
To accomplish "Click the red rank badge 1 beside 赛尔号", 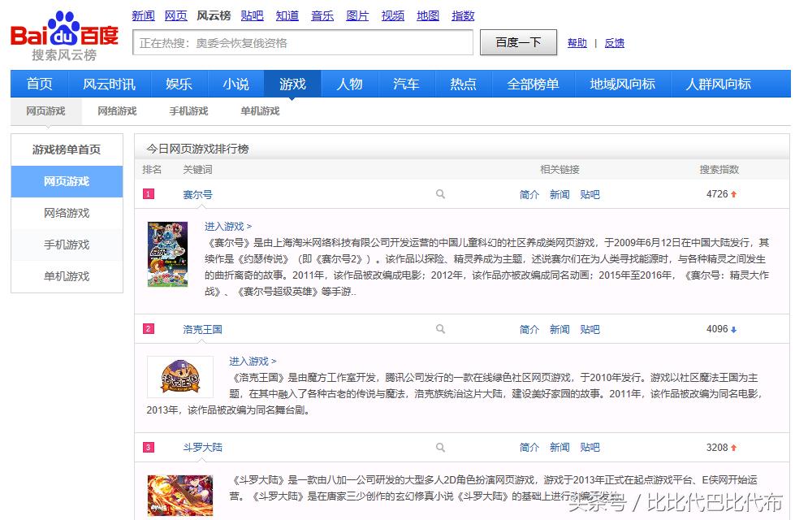I will tap(147, 194).
